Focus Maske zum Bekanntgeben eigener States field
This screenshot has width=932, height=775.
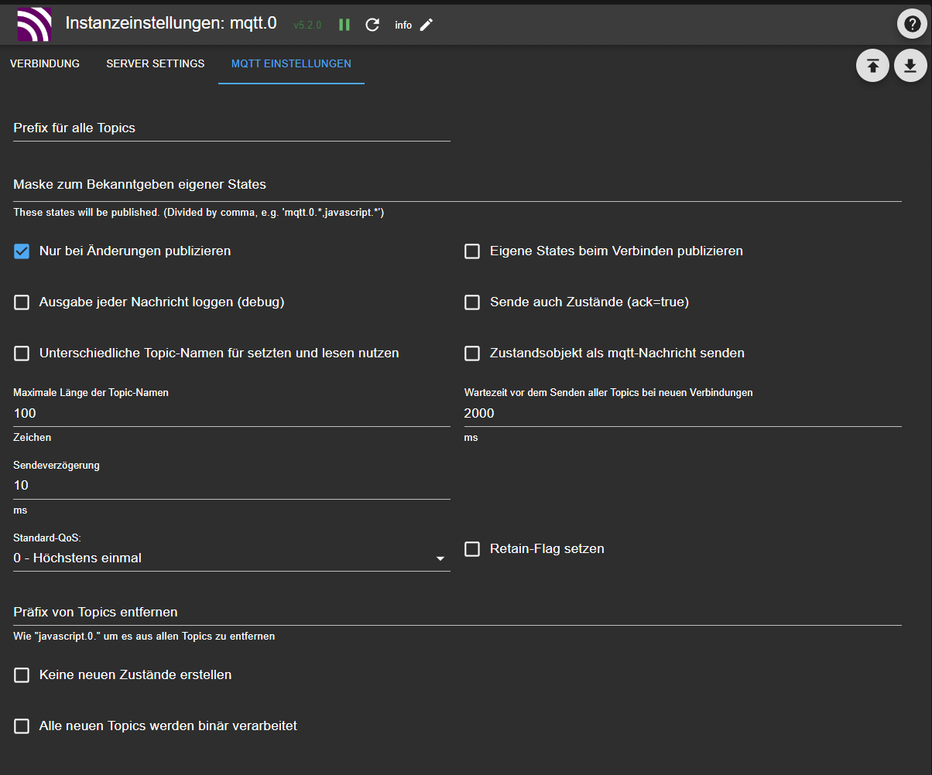tap(457, 185)
